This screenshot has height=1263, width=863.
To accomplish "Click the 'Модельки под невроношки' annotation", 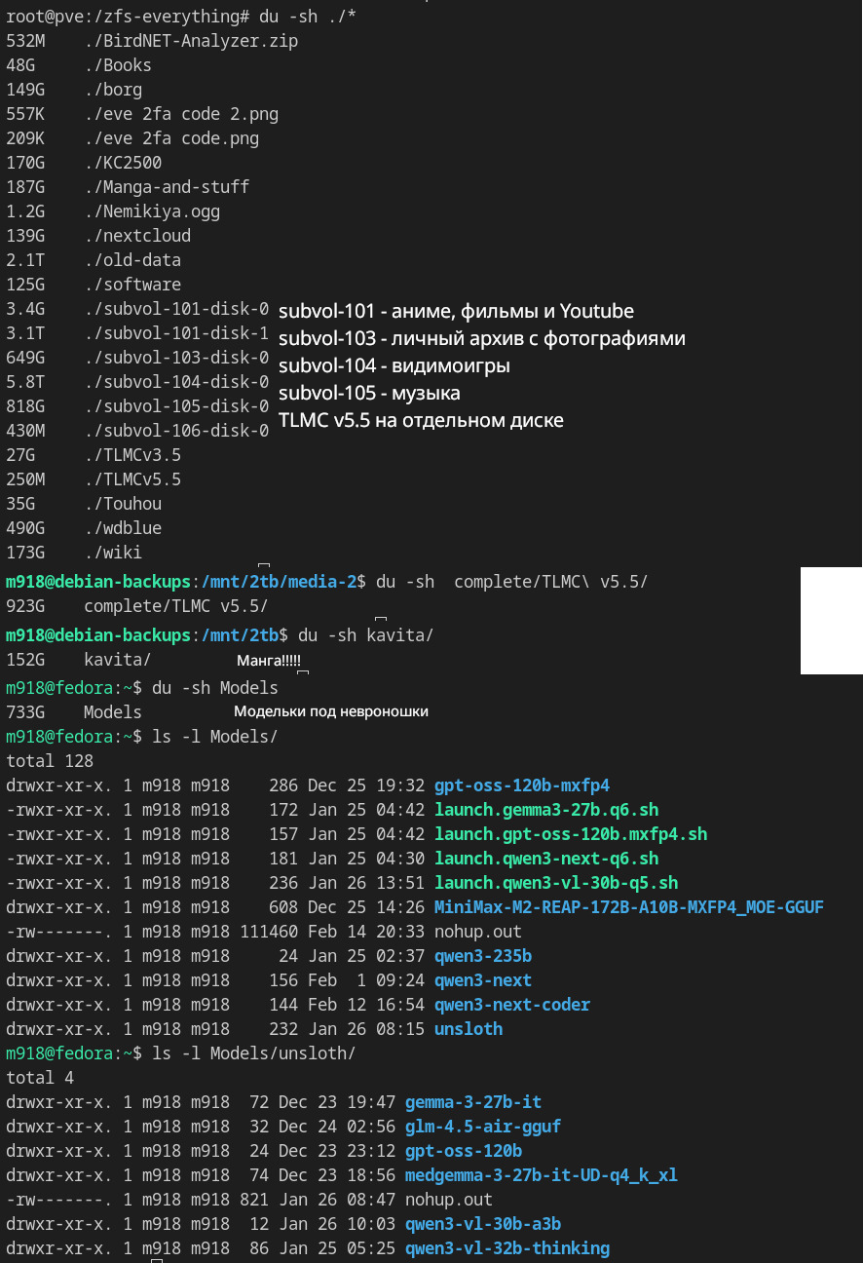I will coord(331,711).
